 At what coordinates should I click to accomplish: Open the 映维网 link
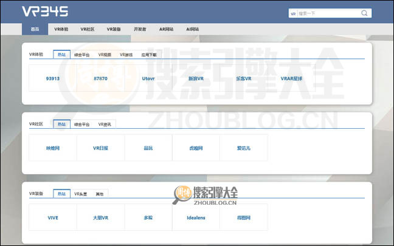tap(53, 148)
